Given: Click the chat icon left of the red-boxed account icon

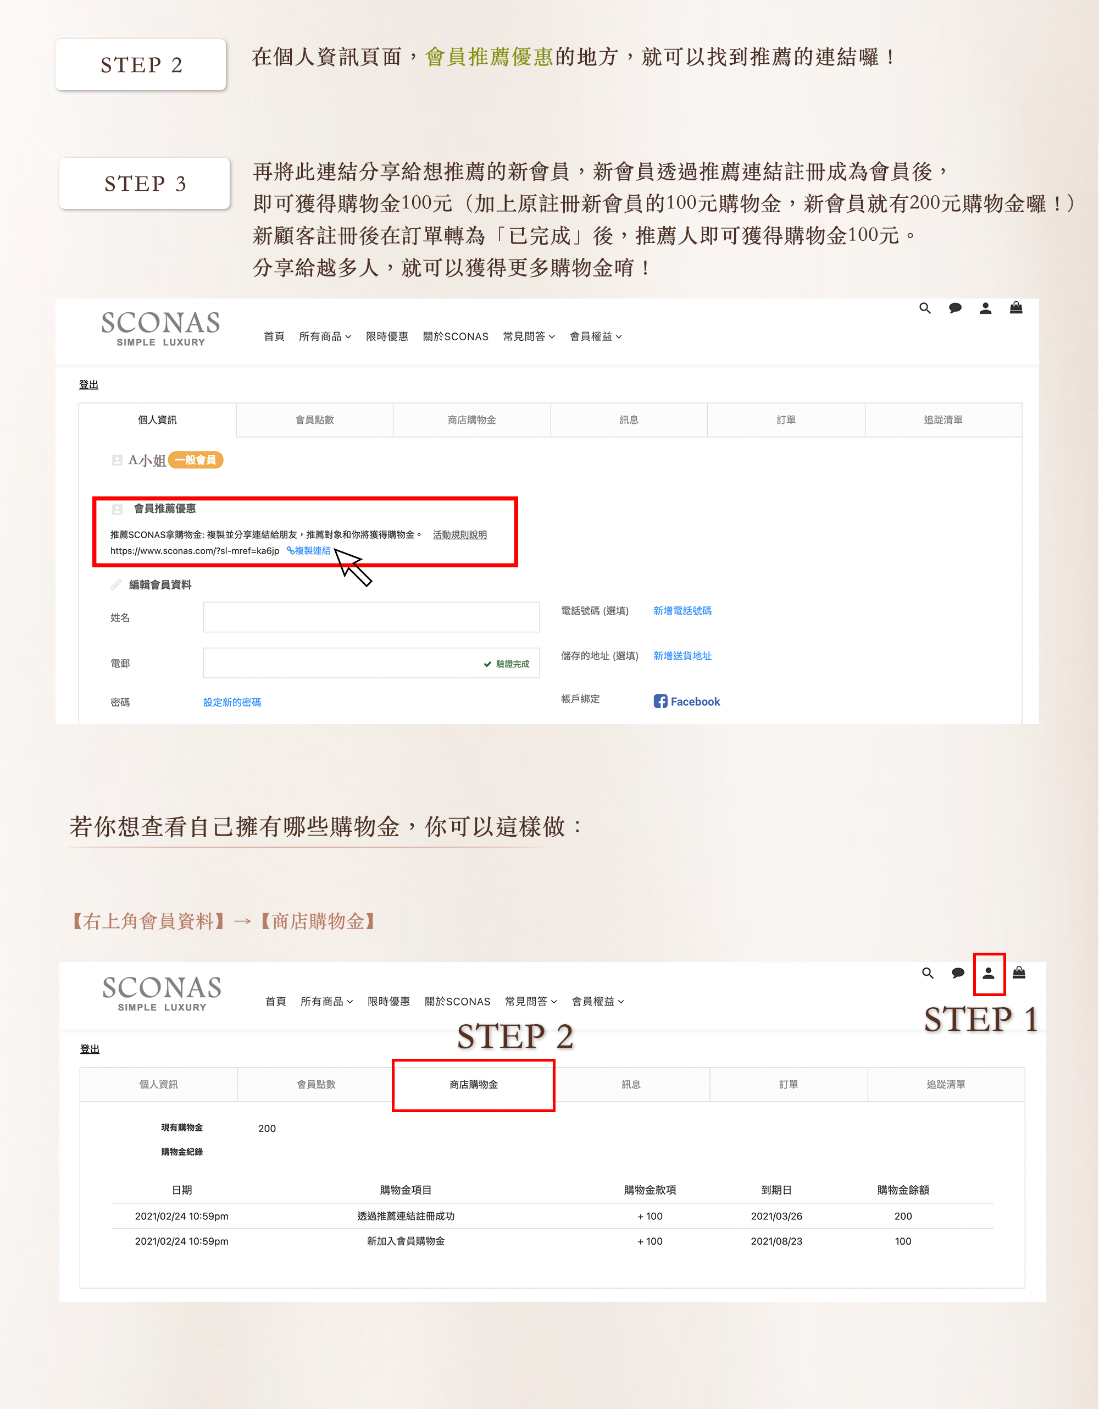Looking at the screenshot, I should point(958,973).
